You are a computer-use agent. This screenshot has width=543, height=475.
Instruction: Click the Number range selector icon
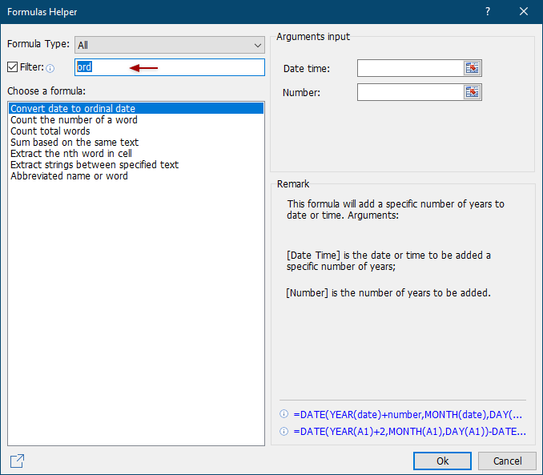point(473,92)
